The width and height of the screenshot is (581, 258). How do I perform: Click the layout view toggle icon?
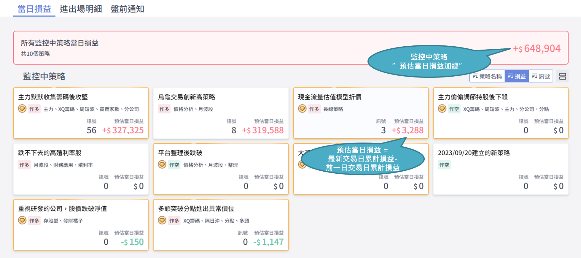(x=562, y=76)
